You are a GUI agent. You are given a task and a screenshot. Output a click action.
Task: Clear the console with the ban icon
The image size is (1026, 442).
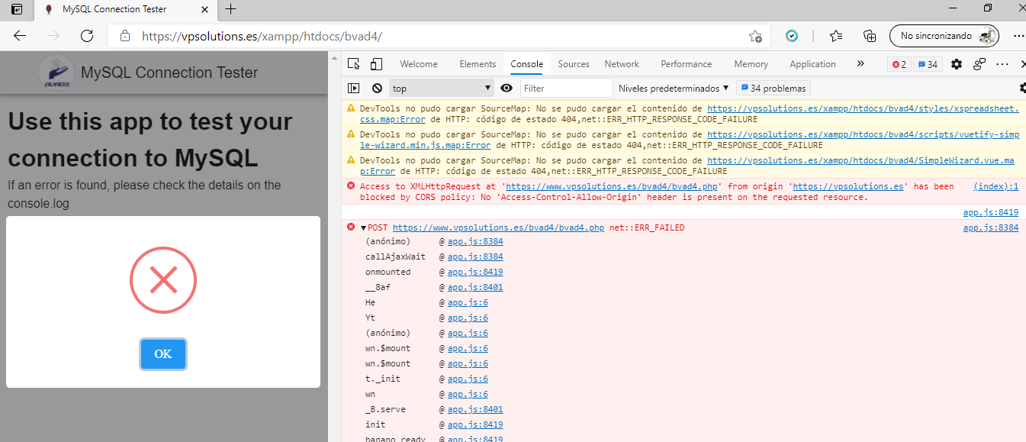[x=377, y=89]
